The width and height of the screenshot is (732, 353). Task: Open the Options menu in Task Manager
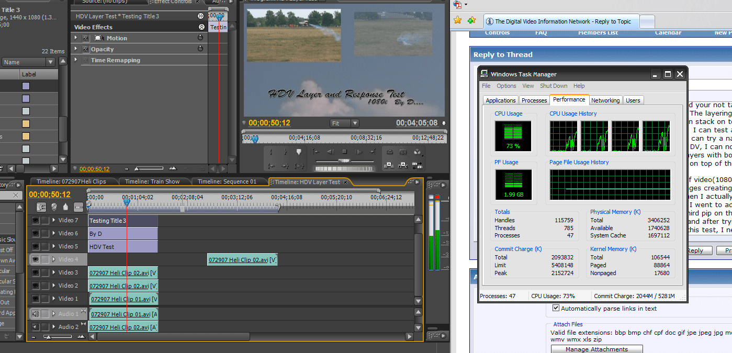(x=506, y=86)
